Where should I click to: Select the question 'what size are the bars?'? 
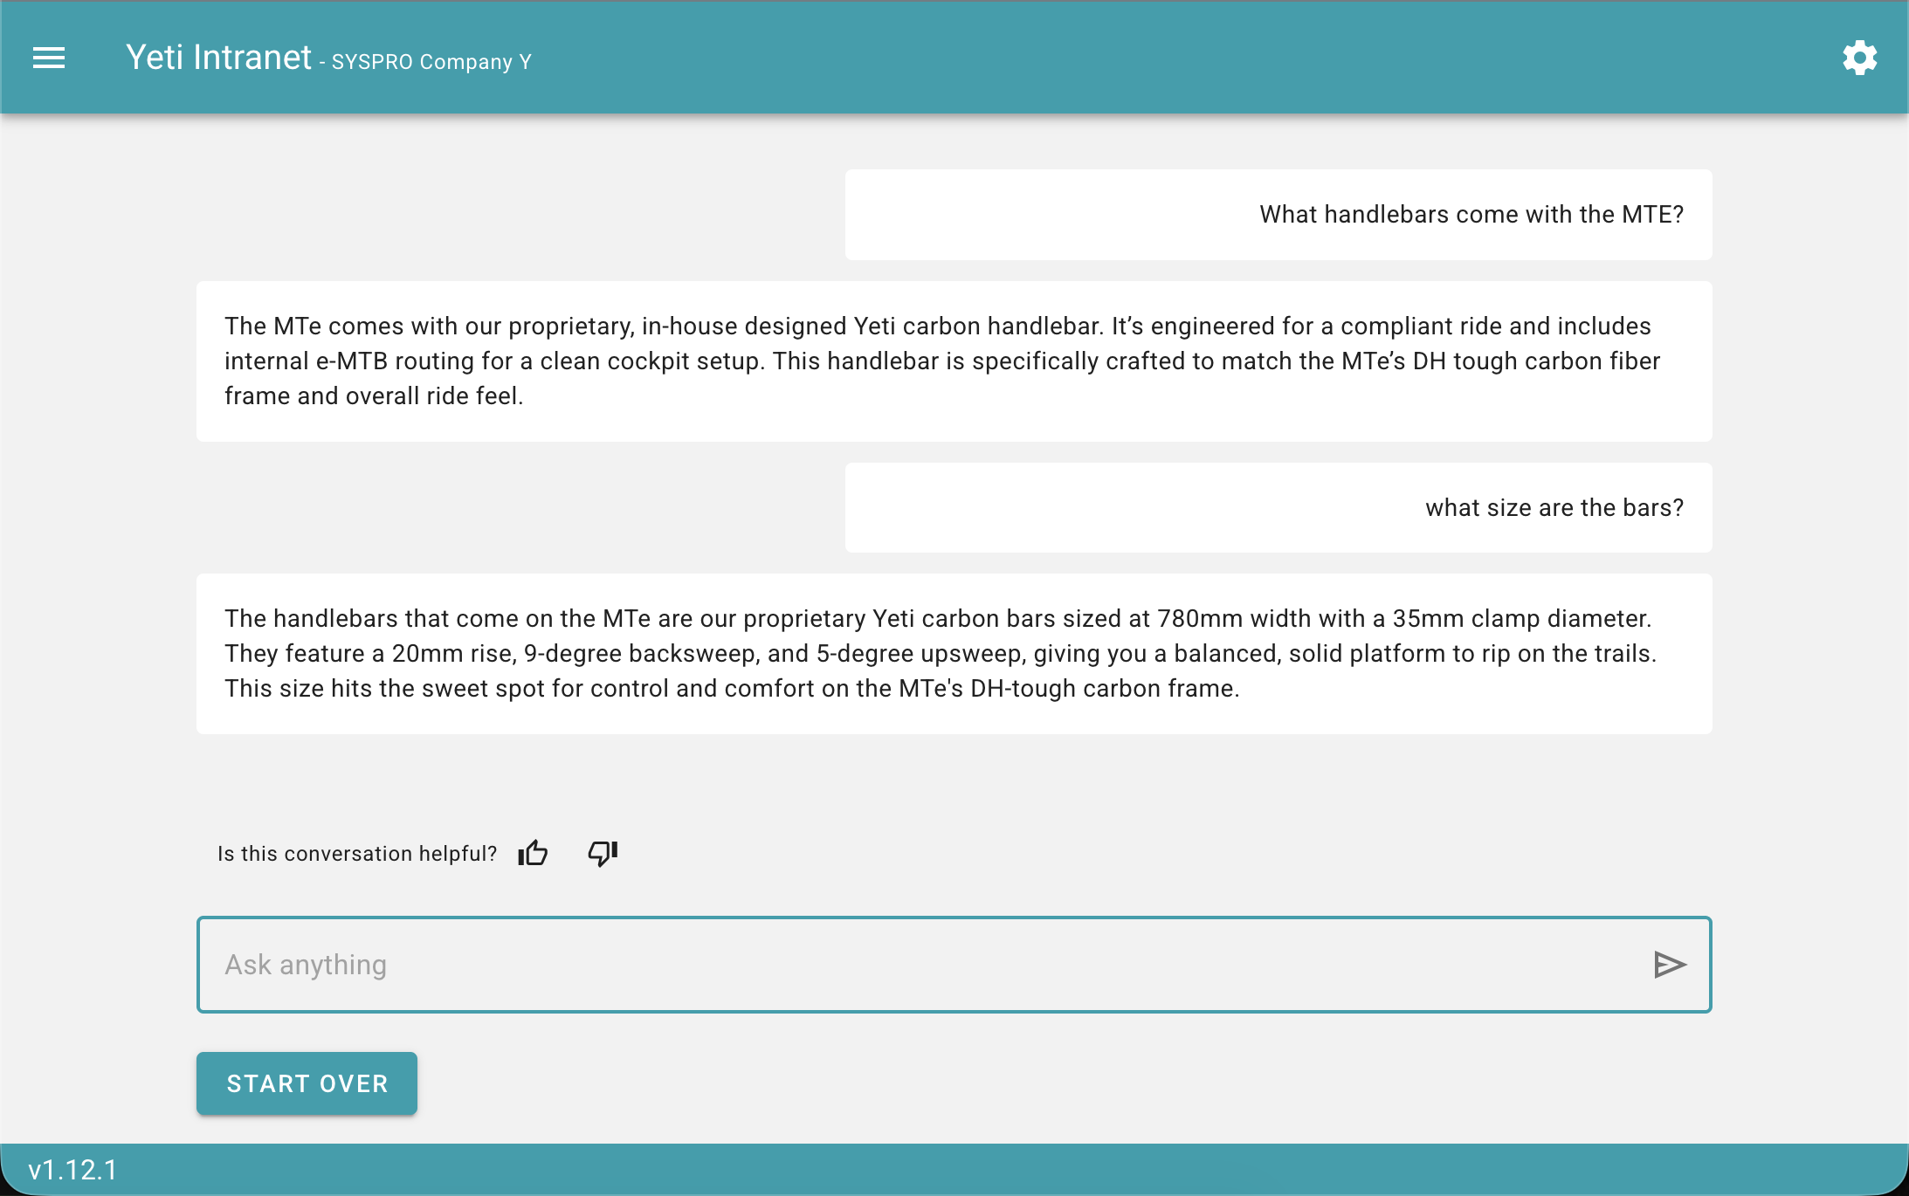(x=1554, y=508)
